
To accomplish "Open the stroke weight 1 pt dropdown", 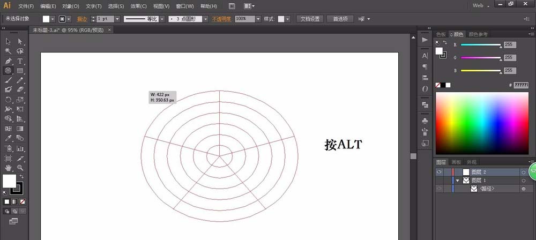I will coord(117,19).
